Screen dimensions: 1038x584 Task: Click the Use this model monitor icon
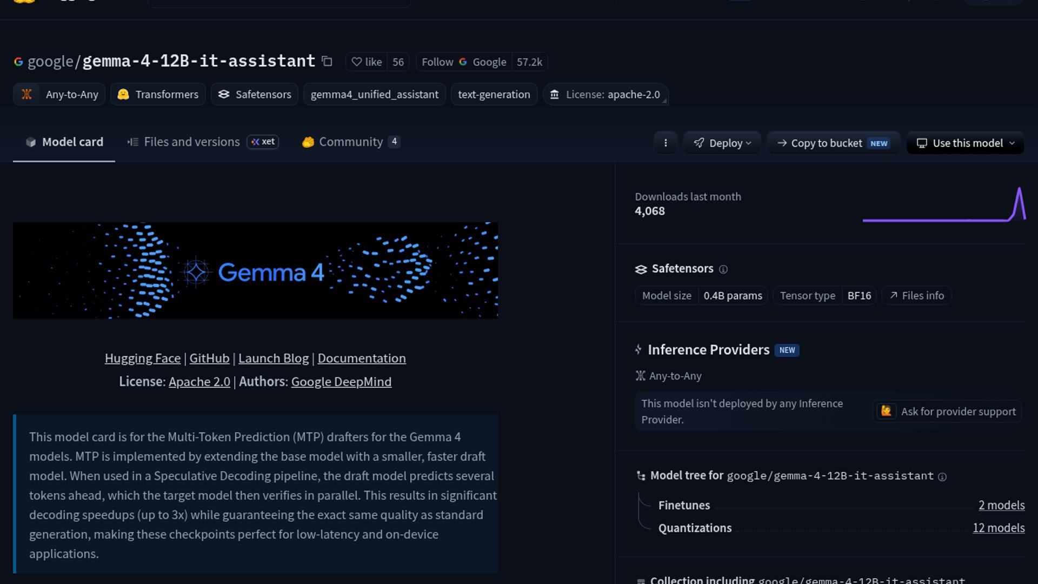(x=922, y=143)
